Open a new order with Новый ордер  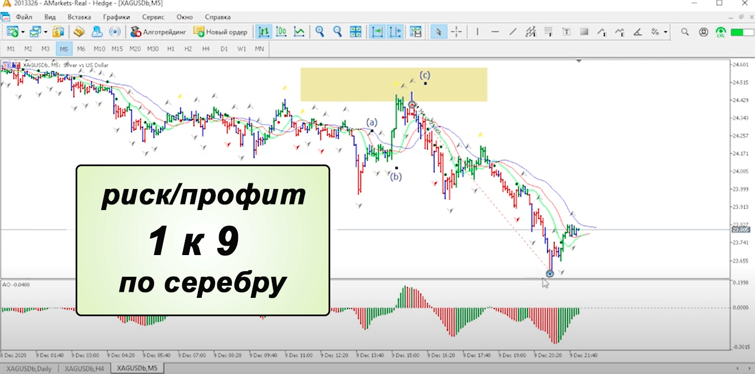coord(221,32)
